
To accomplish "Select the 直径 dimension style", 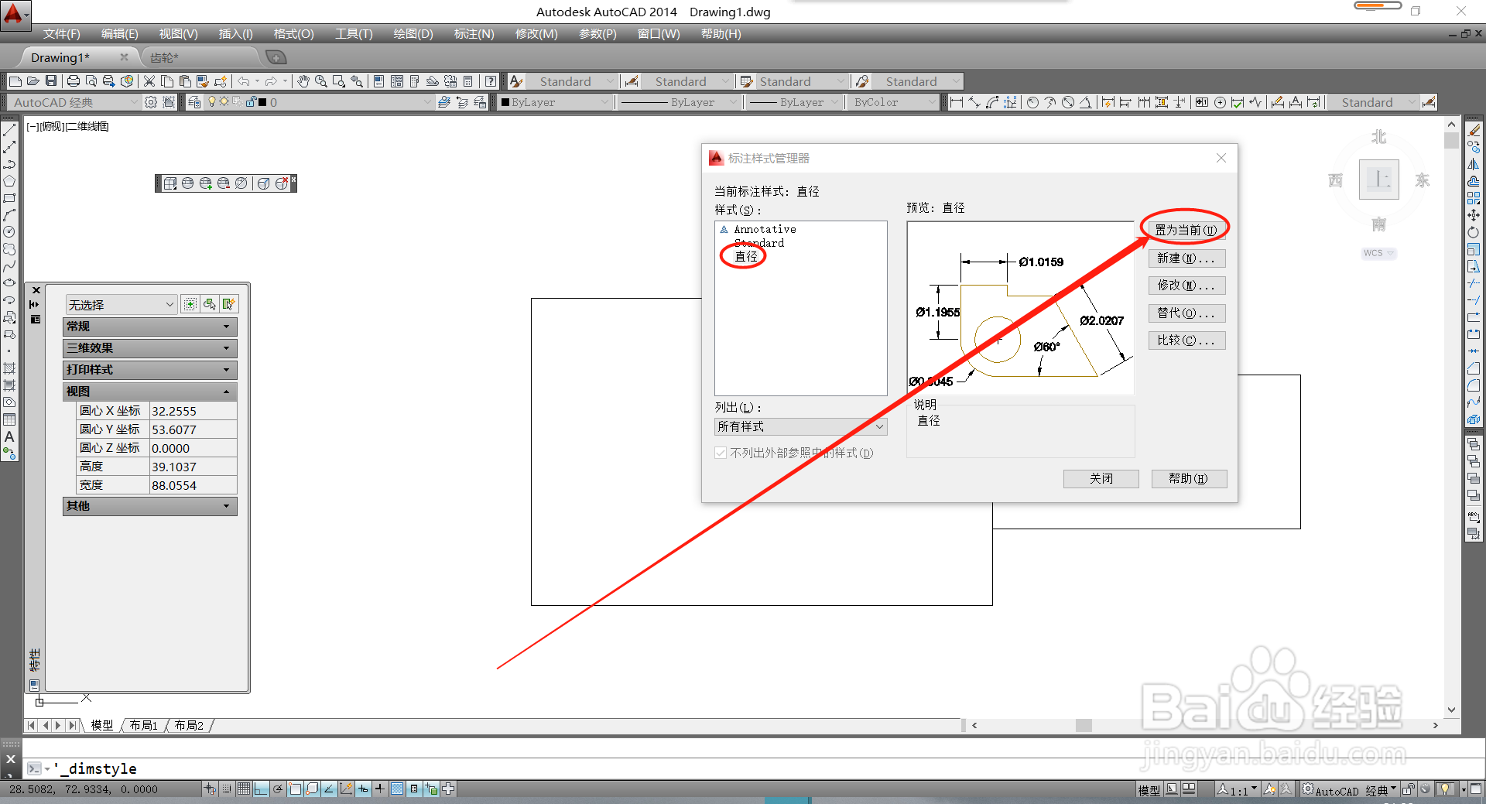I will (x=746, y=257).
